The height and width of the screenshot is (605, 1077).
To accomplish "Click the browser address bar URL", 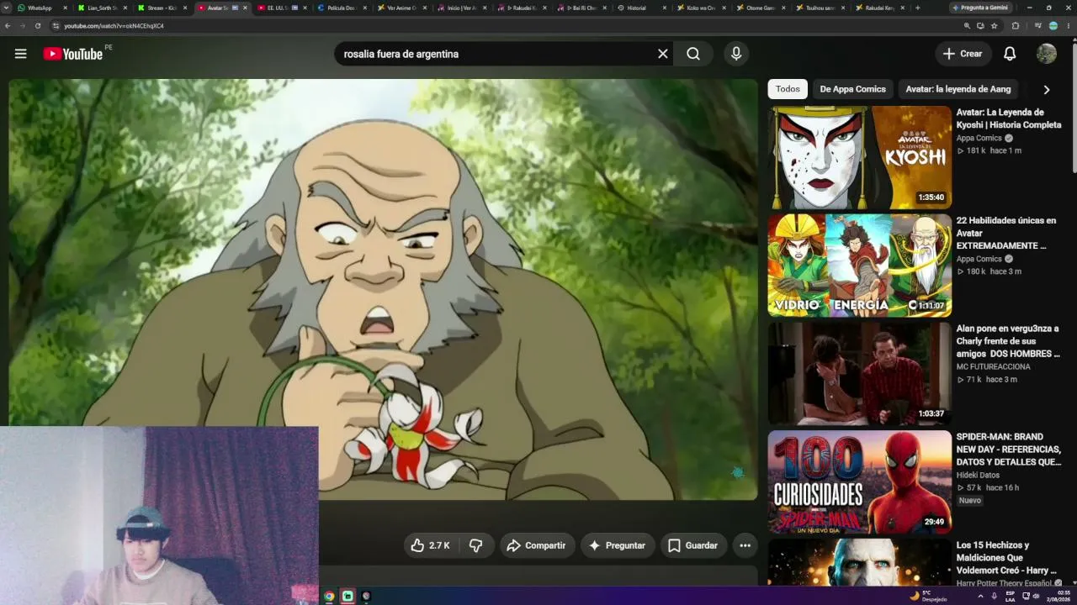I will [x=114, y=26].
